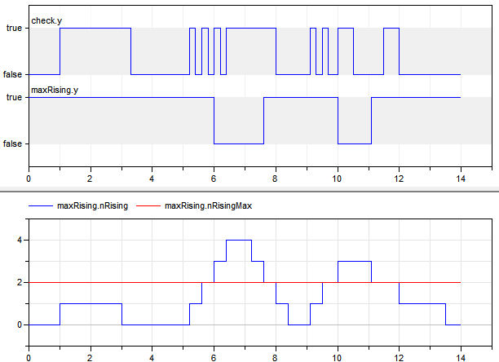499x362 pixels.
Task: Click x-axis tick 2 in lower plot
Action: click(x=91, y=356)
